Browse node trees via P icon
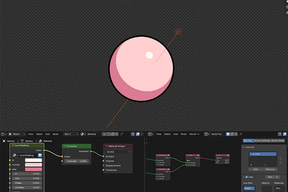 tap(207, 134)
